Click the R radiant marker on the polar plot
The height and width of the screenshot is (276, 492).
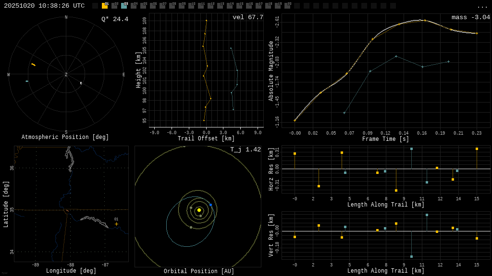[81, 83]
